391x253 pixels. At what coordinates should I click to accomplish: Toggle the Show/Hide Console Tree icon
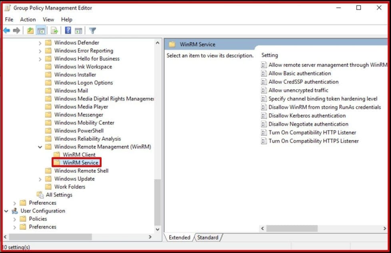pos(41,30)
